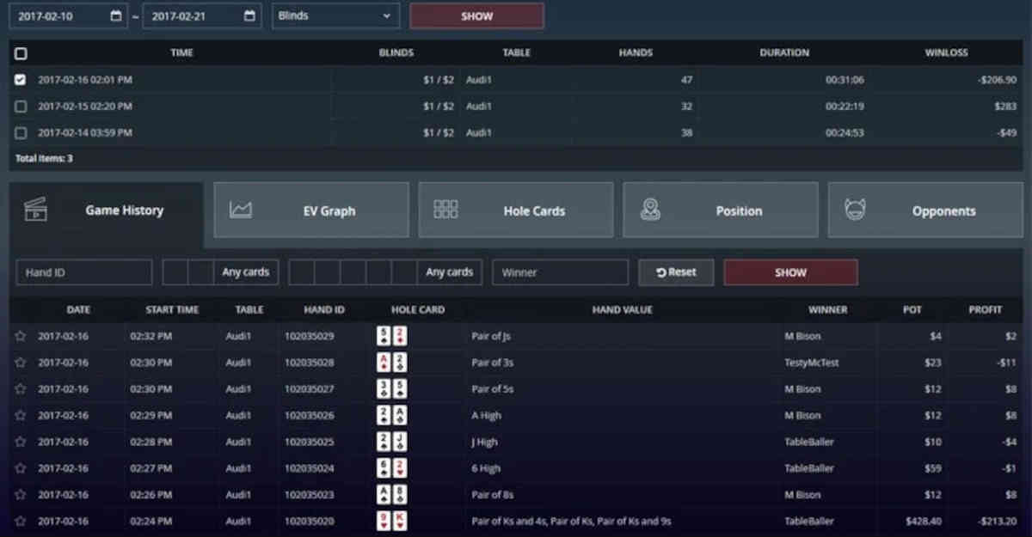
Task: Click the Opponents mask icon
Action: click(x=855, y=211)
